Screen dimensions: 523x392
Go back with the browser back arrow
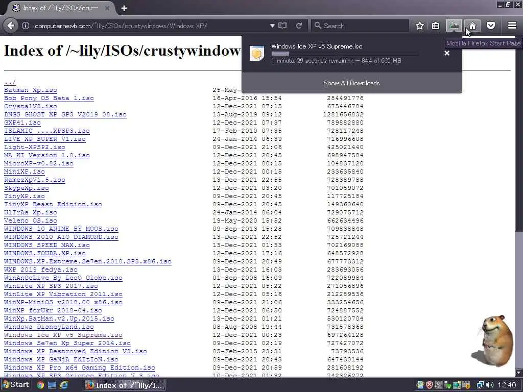coord(11,26)
